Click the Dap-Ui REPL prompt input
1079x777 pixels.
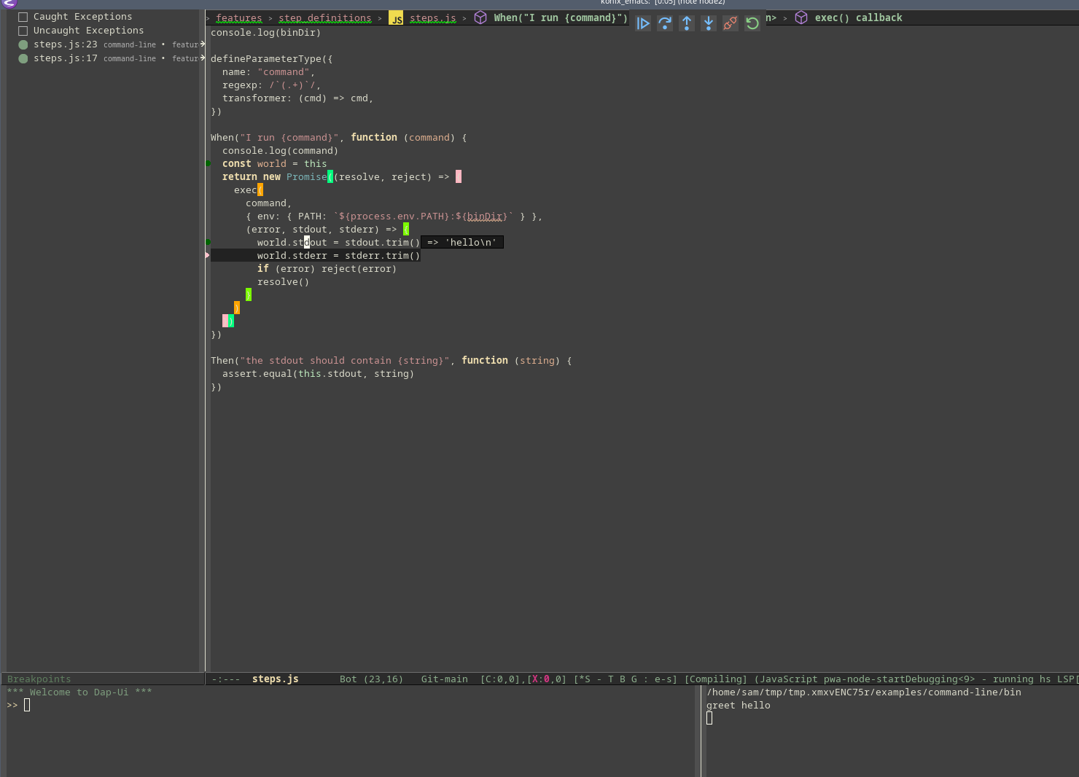pyautogui.click(x=27, y=706)
